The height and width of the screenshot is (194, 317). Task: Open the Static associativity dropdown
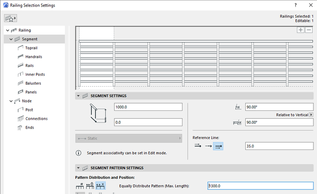(x=129, y=139)
